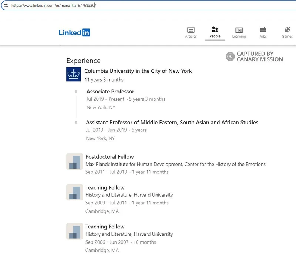Click the Postdoctoral Fellow company placeholder thumbnail
Viewport: 296px width, 262px height.
coord(74,161)
